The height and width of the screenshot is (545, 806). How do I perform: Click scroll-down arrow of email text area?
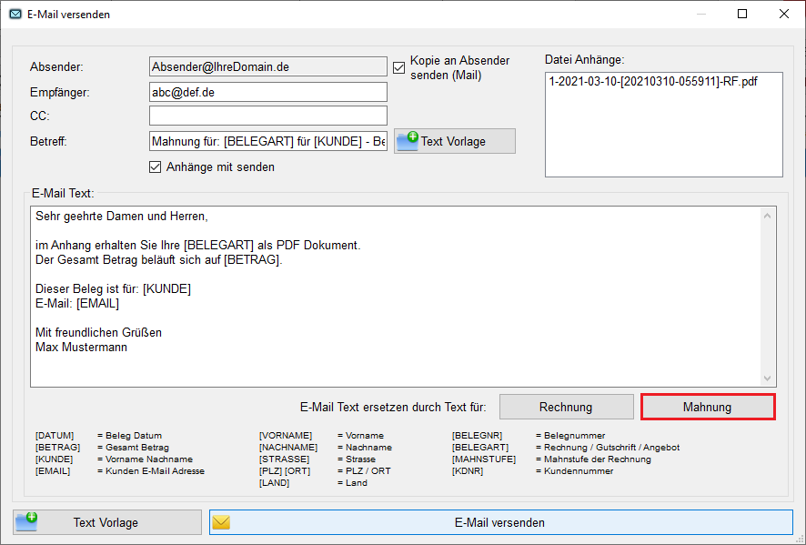pos(767,378)
